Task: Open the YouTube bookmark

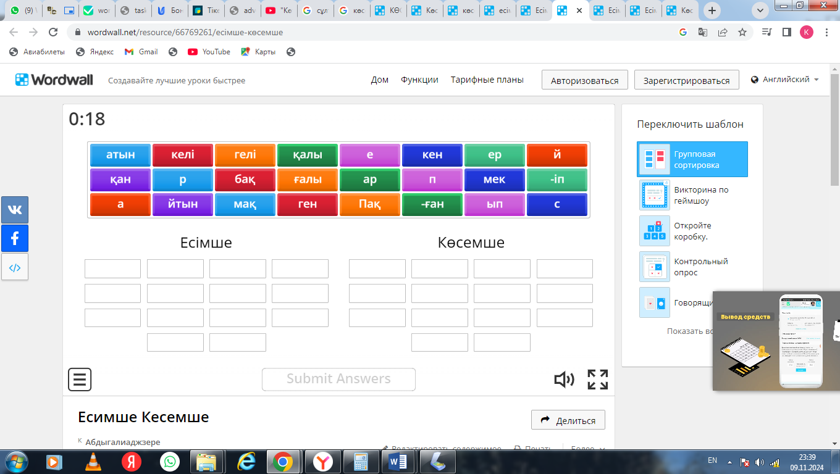Action: 209,52
